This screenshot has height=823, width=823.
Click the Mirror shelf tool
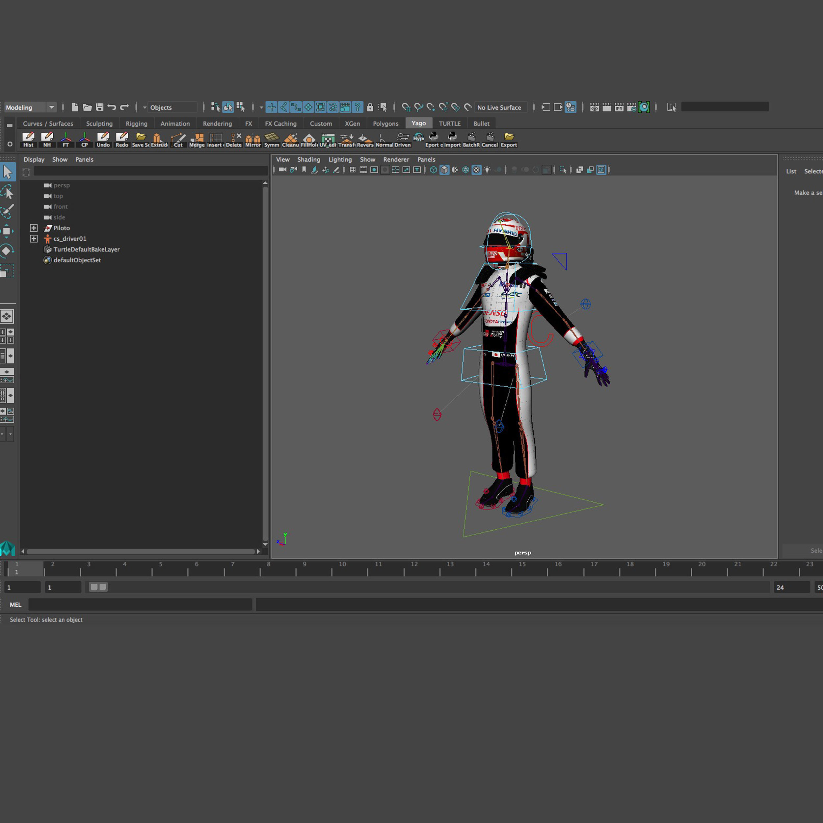click(252, 139)
